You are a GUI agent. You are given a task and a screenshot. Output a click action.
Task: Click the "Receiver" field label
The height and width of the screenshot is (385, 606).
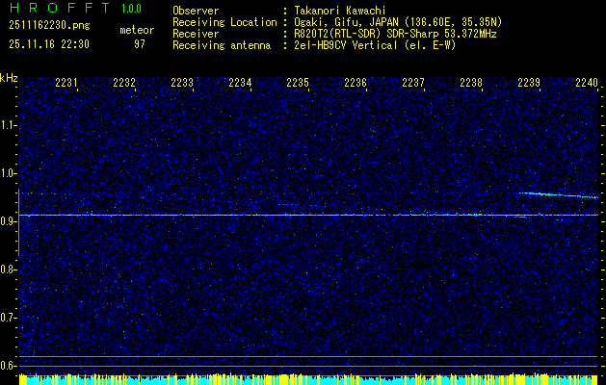[x=196, y=34]
